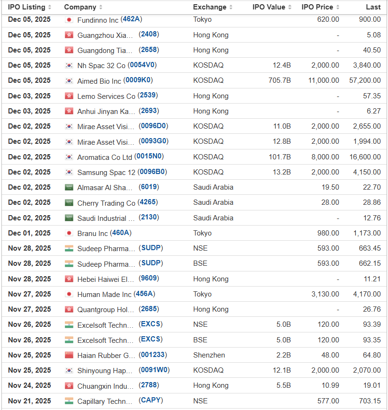This screenshot has height=410, width=388.
Task: Open Quantgroup Hol company link
Action: pos(106,310)
